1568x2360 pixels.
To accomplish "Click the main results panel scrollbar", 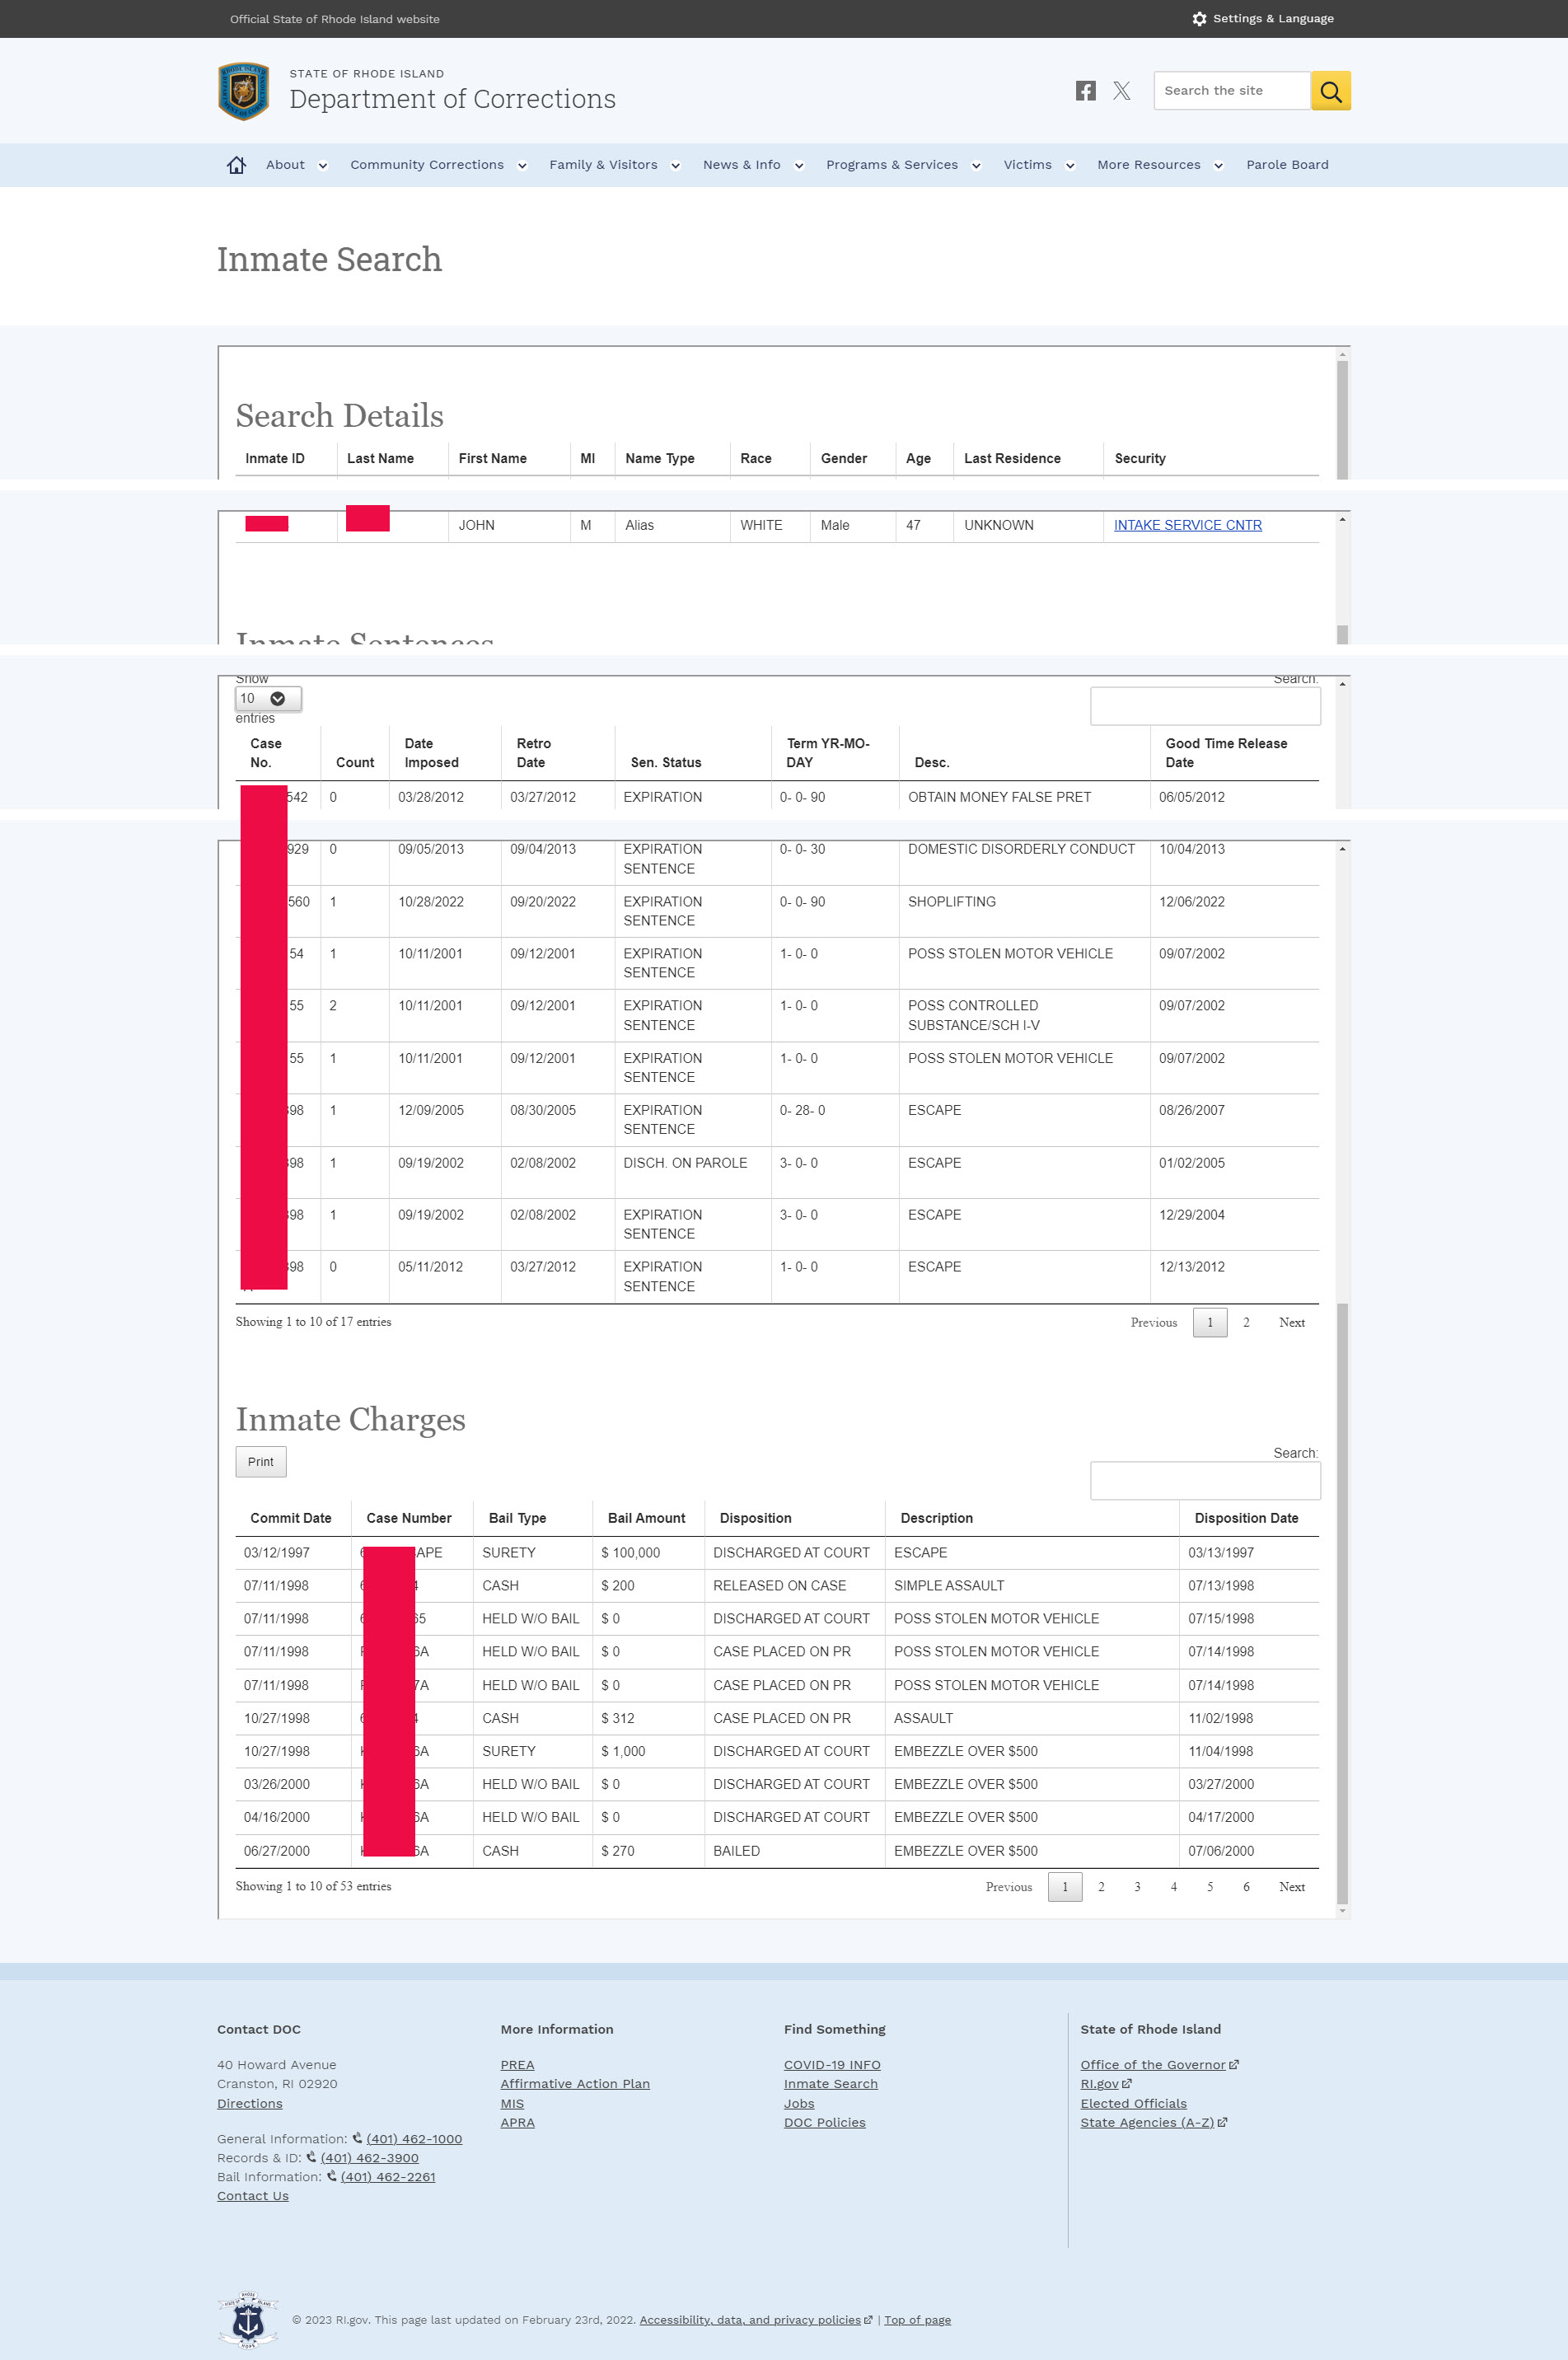I will point(1342,1600).
